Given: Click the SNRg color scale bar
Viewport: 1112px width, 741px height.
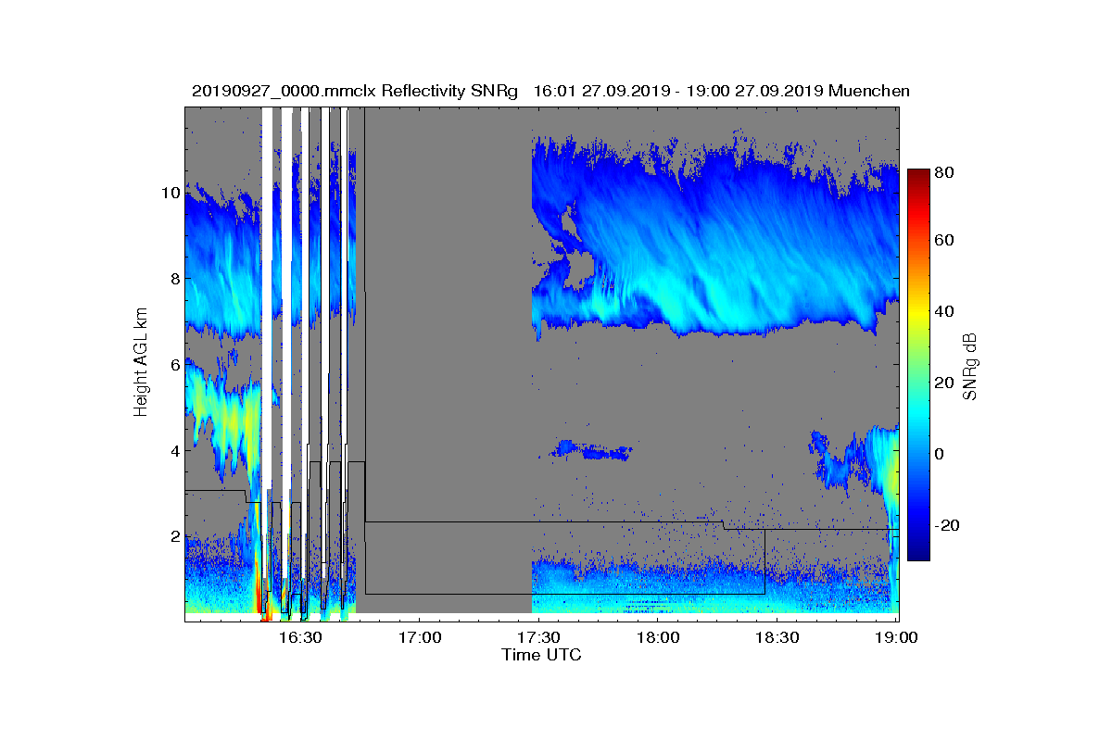Looking at the screenshot, I should tap(918, 365).
